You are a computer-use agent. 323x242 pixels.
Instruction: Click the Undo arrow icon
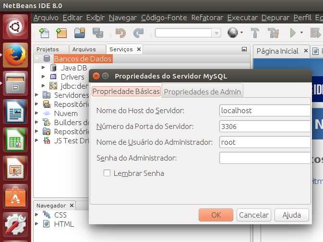point(120,33)
